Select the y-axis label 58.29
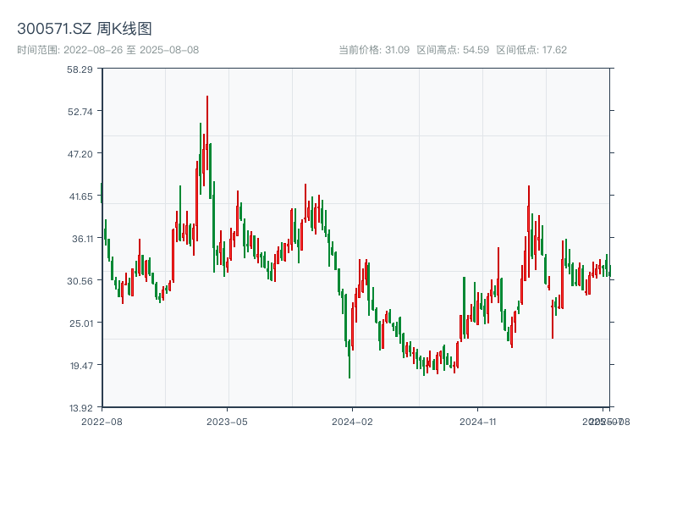 point(80,69)
